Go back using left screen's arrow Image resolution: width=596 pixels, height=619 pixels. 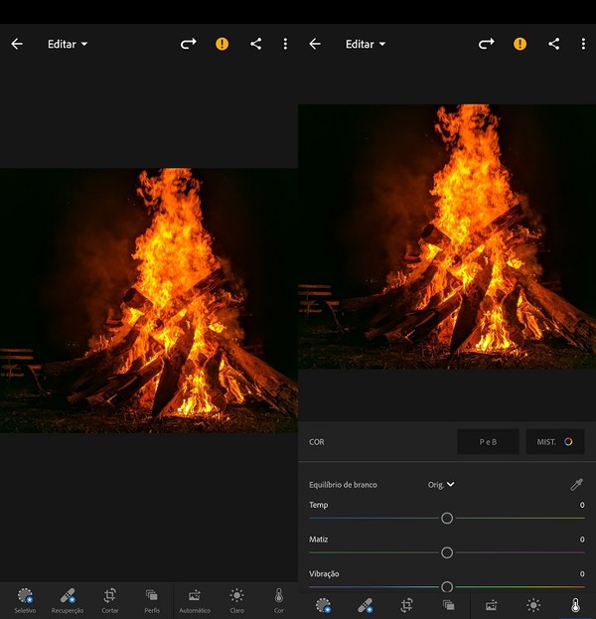[x=17, y=44]
